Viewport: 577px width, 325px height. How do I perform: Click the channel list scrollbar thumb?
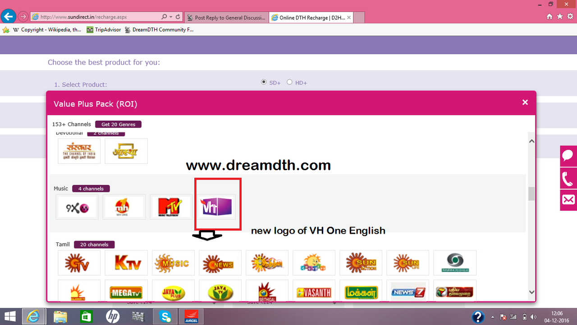pyautogui.click(x=531, y=194)
